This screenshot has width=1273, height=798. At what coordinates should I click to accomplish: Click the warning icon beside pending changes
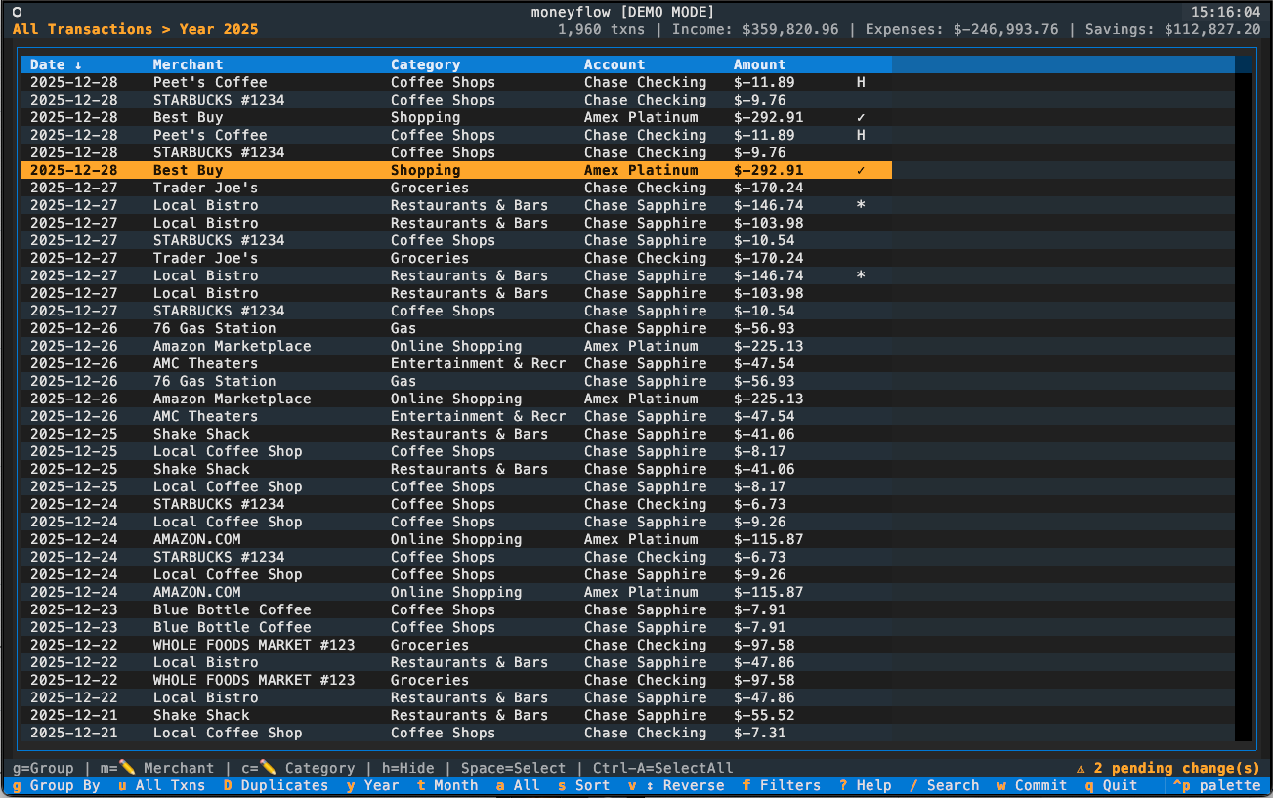click(1081, 768)
